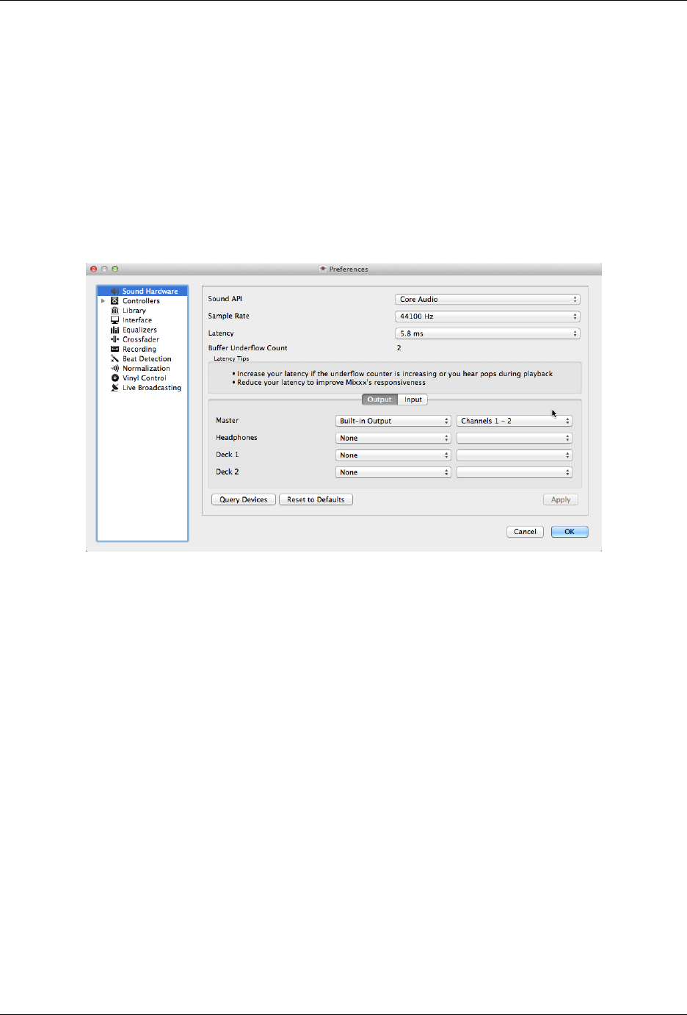Open the Interface preferences page
Screen dimensions: 687x1015
(x=137, y=320)
